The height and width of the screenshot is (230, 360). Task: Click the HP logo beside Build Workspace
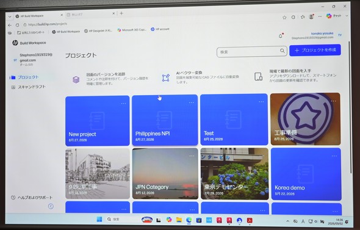[15, 43]
